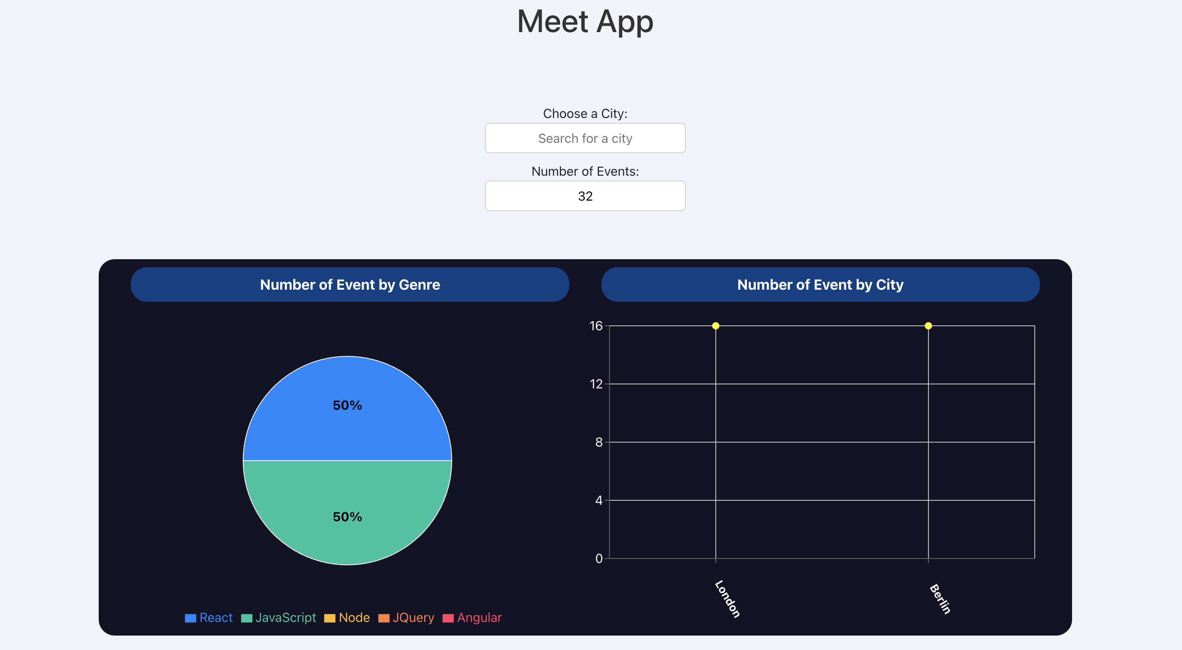Click the Number of Event by City header

(820, 284)
